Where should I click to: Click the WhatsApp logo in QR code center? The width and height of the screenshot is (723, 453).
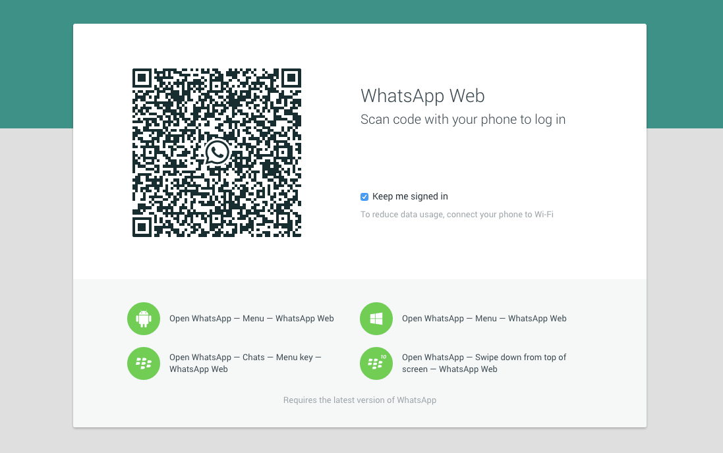pyautogui.click(x=217, y=153)
